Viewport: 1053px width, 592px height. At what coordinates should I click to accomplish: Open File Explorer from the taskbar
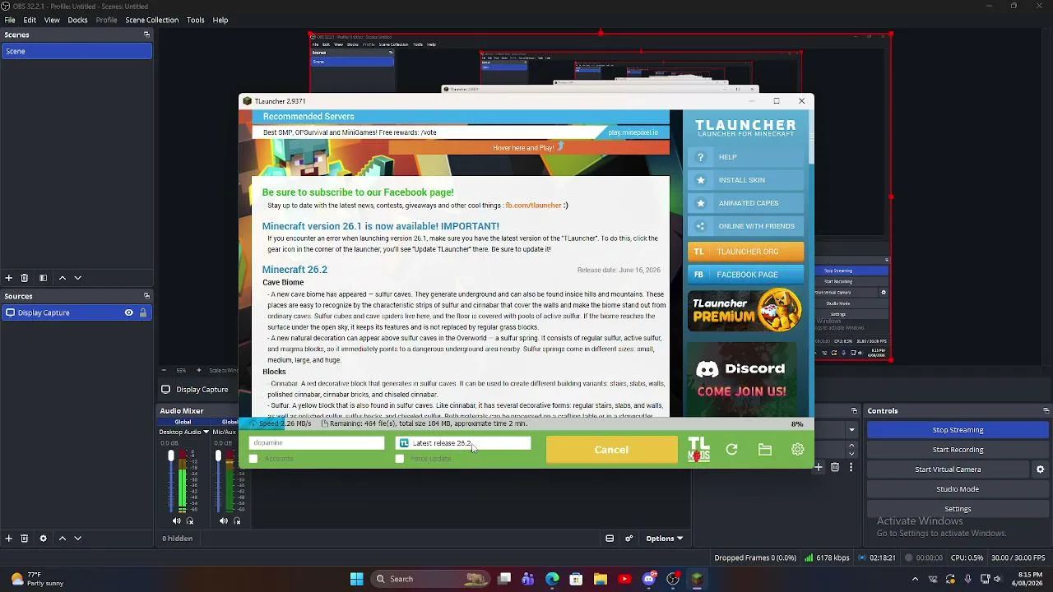tap(601, 579)
